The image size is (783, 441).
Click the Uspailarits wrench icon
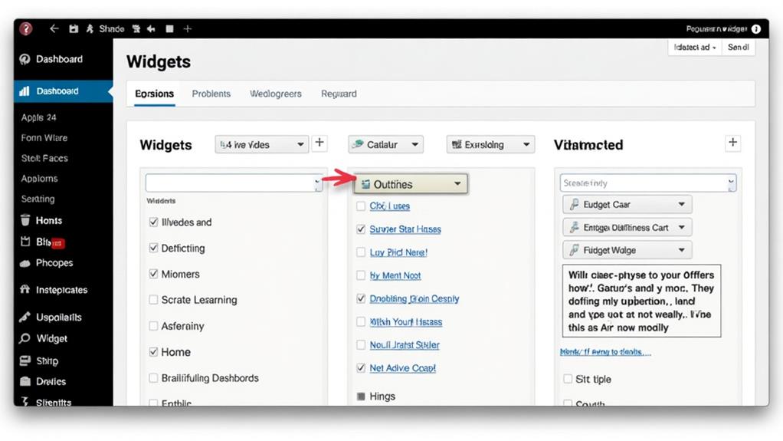(25, 317)
